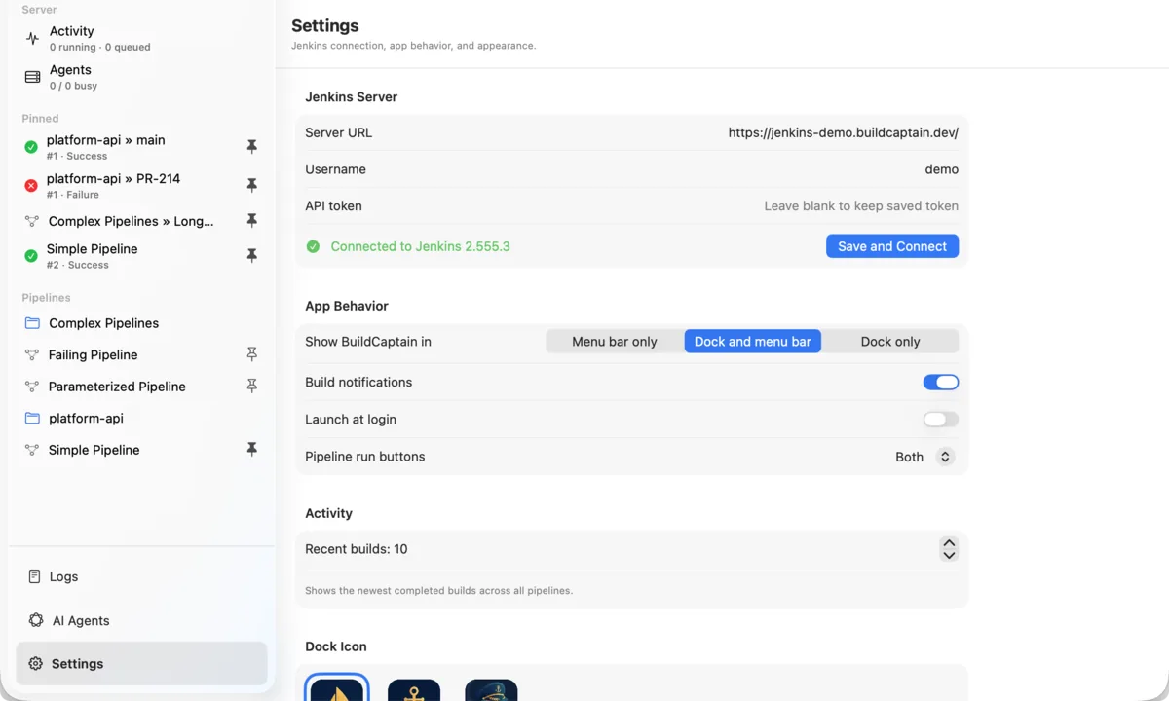Open pinned platform-api » PR-214

click(x=141, y=185)
